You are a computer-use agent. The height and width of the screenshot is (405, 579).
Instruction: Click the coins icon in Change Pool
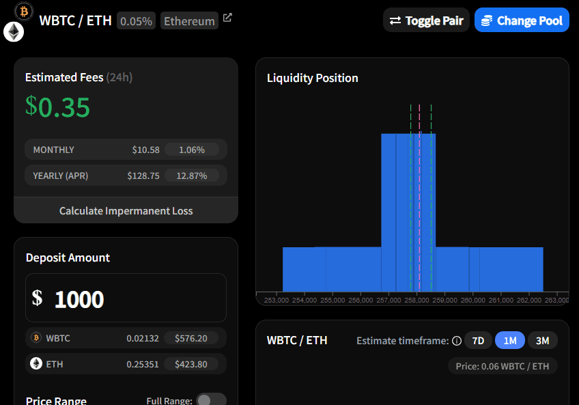tap(487, 20)
